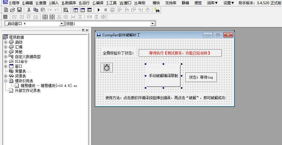The image size is (282, 145).
Task: Open the T.工具 menu
Action: point(111,3)
